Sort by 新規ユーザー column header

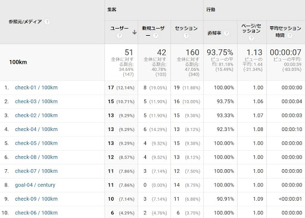[x=153, y=32]
